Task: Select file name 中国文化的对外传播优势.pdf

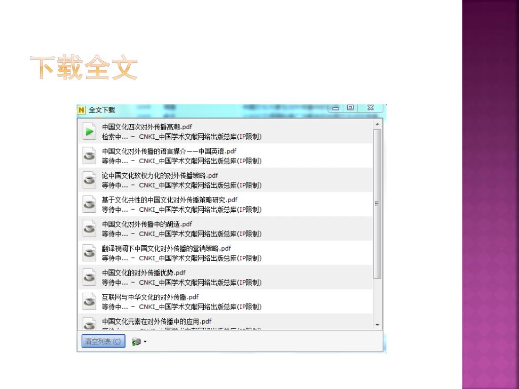Action: 143,273
